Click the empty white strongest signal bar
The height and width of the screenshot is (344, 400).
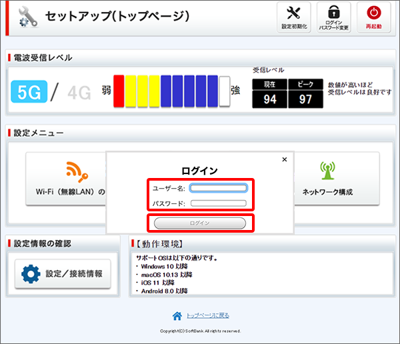tap(225, 91)
